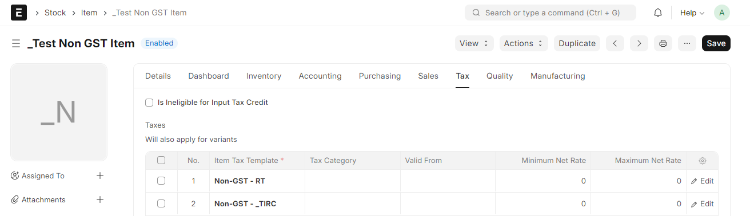Add an attachment with plus icon
750x216 pixels.
pos(100,199)
